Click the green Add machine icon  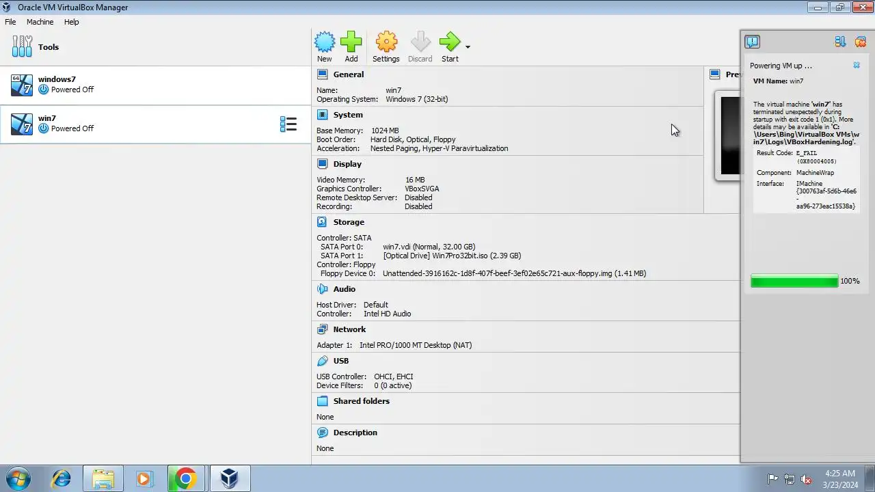[351, 42]
